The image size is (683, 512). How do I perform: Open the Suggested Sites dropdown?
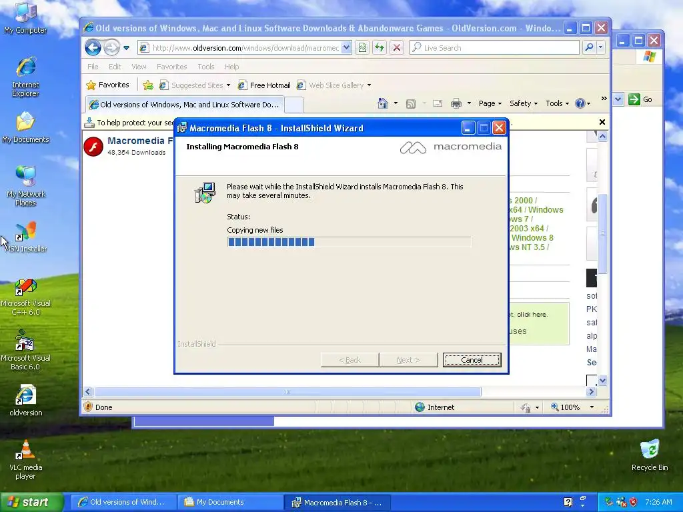(195, 85)
